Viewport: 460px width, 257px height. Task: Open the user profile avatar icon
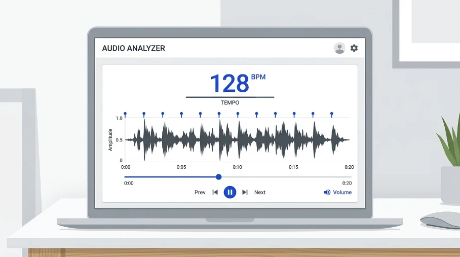point(339,48)
